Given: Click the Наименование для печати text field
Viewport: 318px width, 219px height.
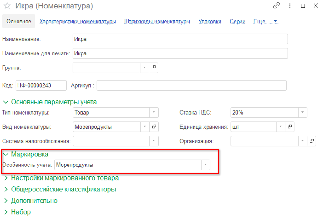Looking at the screenshot, I should (x=180, y=53).
